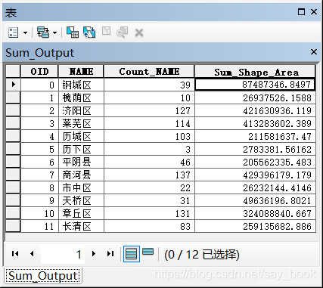The height and width of the screenshot is (288, 323).
Task: Open the Table Options menu icon
Action: (x=14, y=33)
